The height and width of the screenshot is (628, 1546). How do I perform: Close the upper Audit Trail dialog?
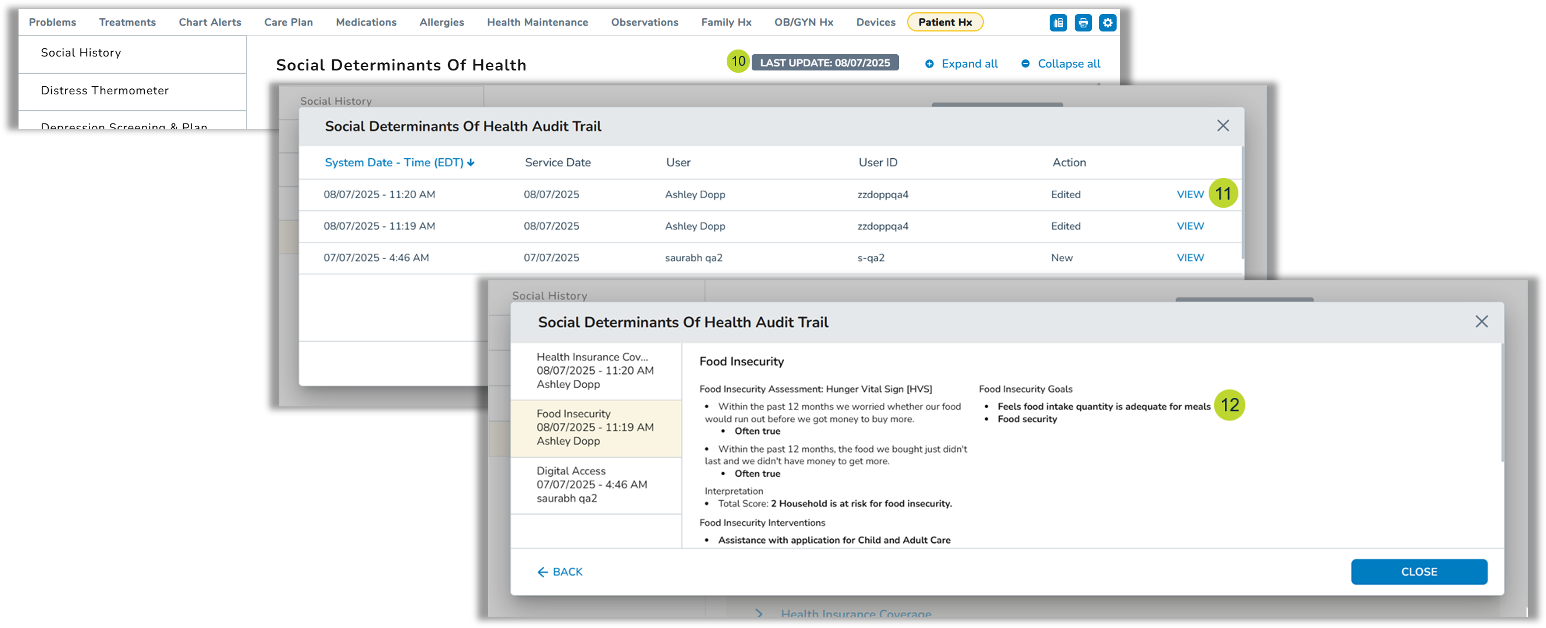[1222, 125]
